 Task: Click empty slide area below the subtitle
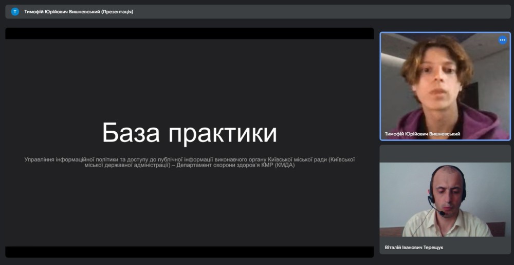(x=189, y=210)
